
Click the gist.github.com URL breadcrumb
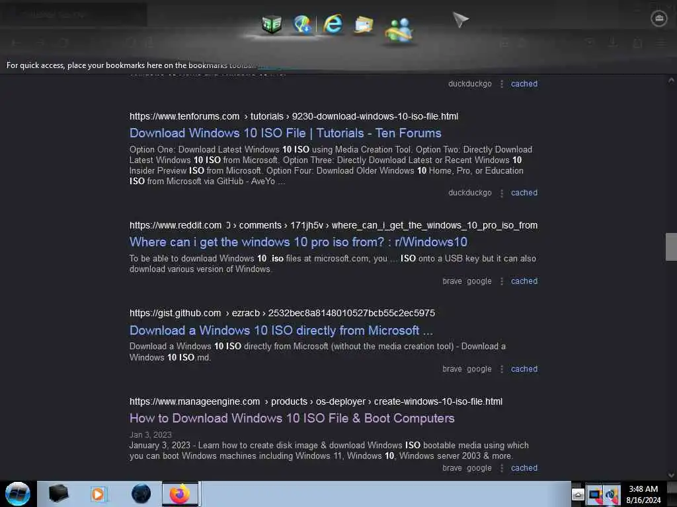282,314
